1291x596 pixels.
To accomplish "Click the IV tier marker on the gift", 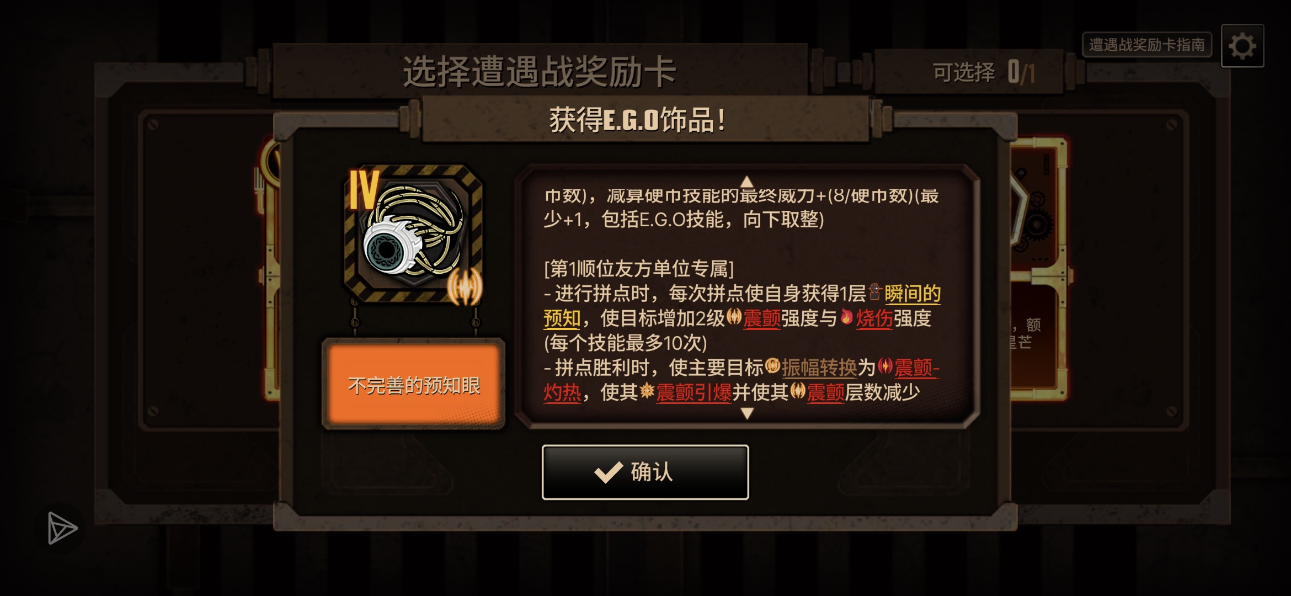I will [x=364, y=189].
